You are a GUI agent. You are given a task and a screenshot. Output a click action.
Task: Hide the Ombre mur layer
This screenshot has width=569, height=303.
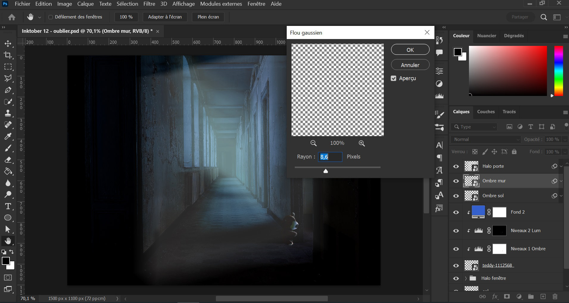pos(456,181)
